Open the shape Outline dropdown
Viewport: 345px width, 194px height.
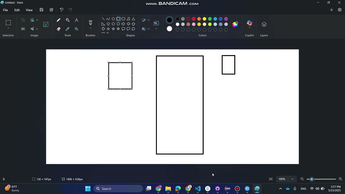(x=149, y=20)
